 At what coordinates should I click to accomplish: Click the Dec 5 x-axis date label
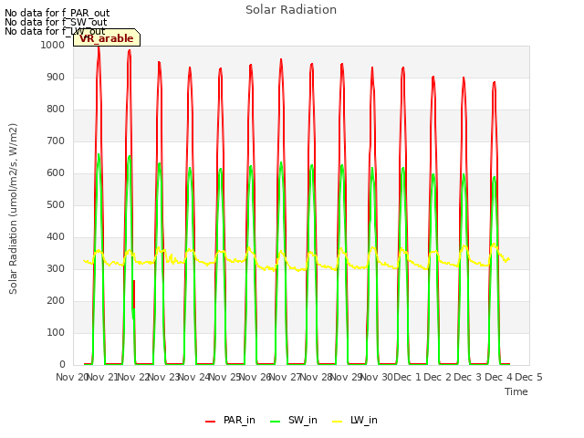click(x=528, y=377)
